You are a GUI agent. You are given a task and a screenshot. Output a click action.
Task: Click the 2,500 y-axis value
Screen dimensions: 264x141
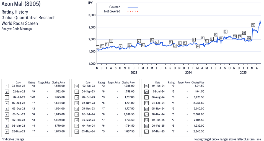tap(92, 27)
